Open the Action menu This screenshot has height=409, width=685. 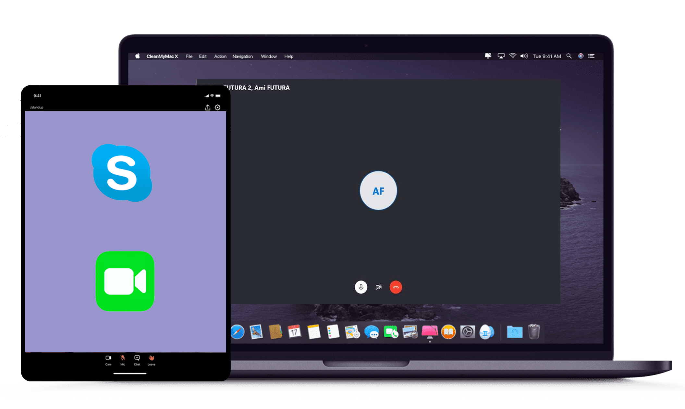pyautogui.click(x=220, y=56)
